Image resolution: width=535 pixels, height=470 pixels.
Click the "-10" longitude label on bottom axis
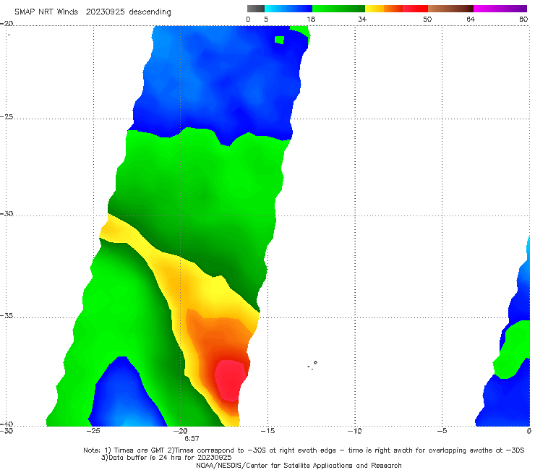point(354,431)
